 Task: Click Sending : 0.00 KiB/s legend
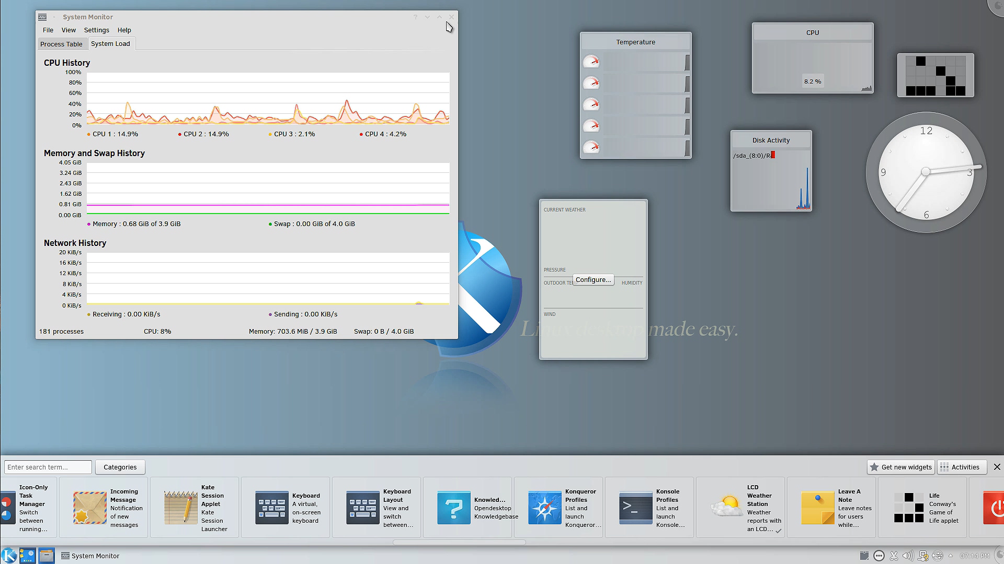point(303,314)
